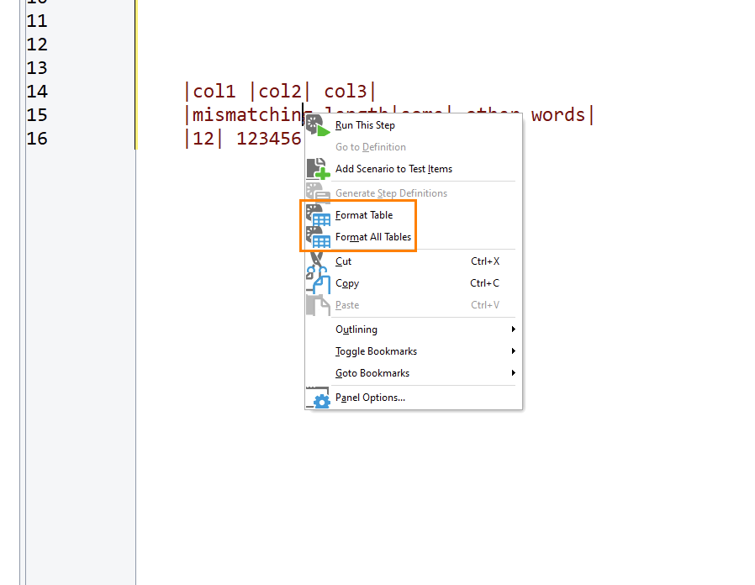Select Copy from the context menu
Image resolution: width=755 pixels, height=585 pixels.
346,283
